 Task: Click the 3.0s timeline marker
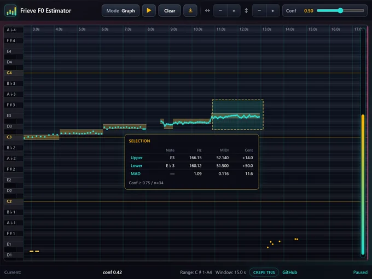[36, 29]
